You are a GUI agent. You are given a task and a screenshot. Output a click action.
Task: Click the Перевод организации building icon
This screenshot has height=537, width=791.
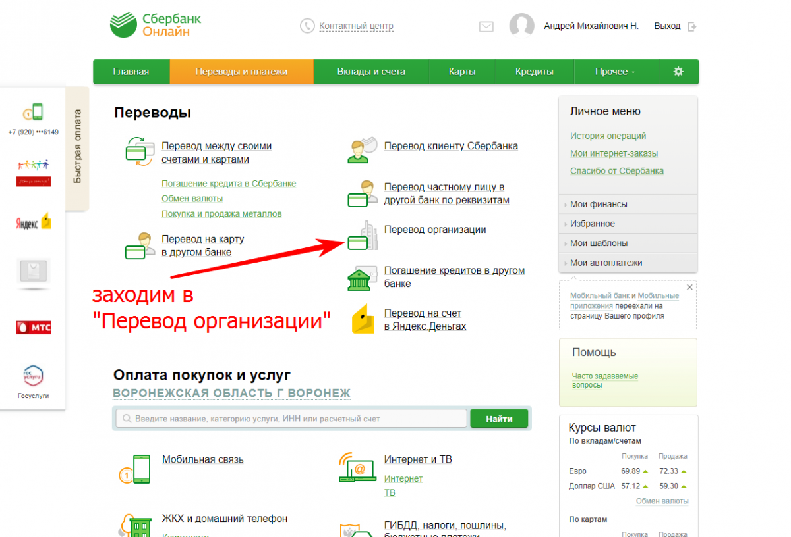363,236
